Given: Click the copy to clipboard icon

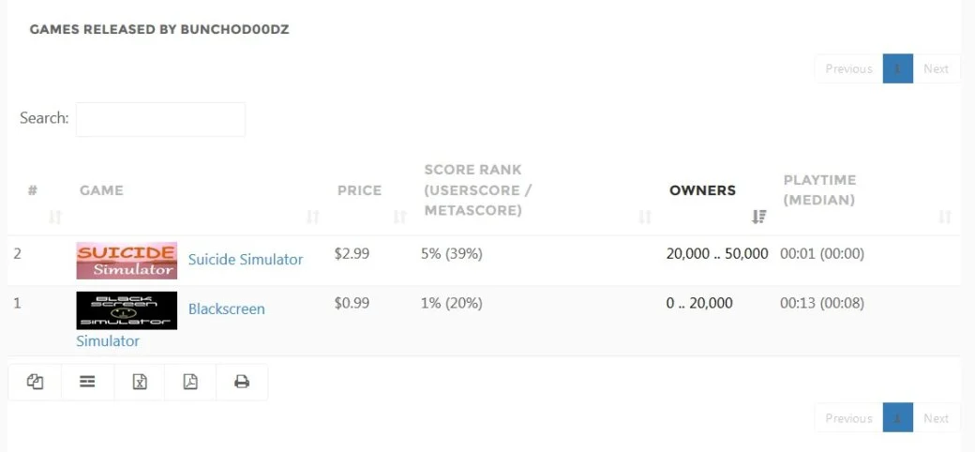Looking at the screenshot, I should (35, 382).
